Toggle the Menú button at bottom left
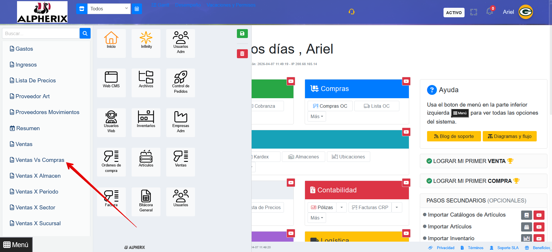 point(16,245)
